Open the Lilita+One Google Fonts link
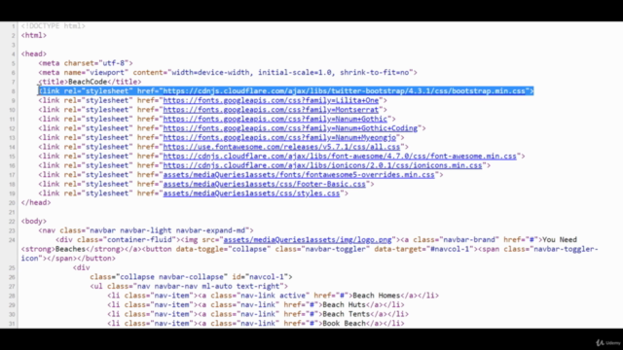 [271, 100]
